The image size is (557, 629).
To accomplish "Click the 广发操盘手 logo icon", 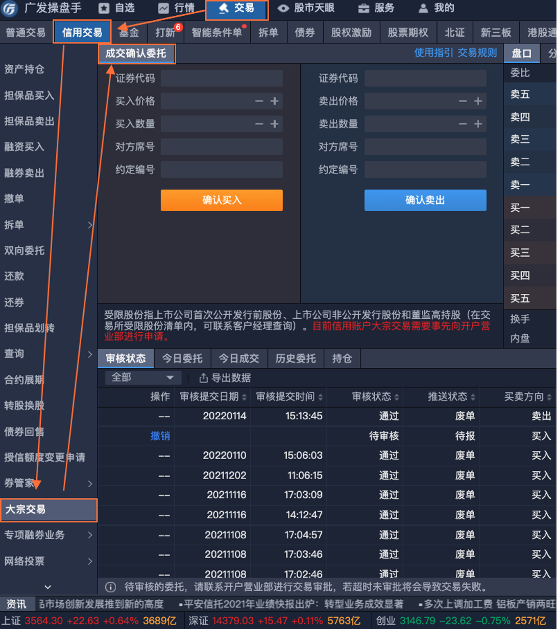I will 10,8.
